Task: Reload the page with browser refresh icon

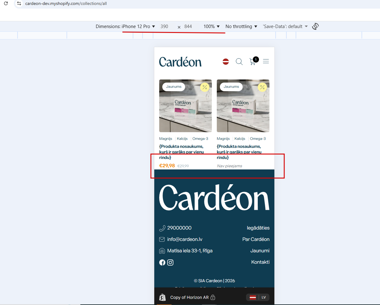Action: (x=6, y=3)
